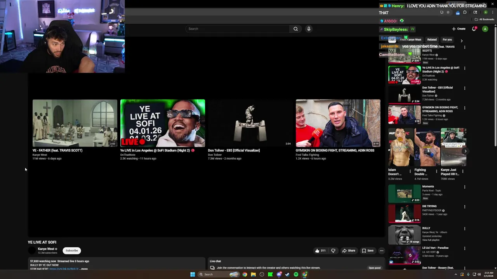Open options for DIE TRYING sidebar video
Screen dimensions: 497x279
pos(464,207)
